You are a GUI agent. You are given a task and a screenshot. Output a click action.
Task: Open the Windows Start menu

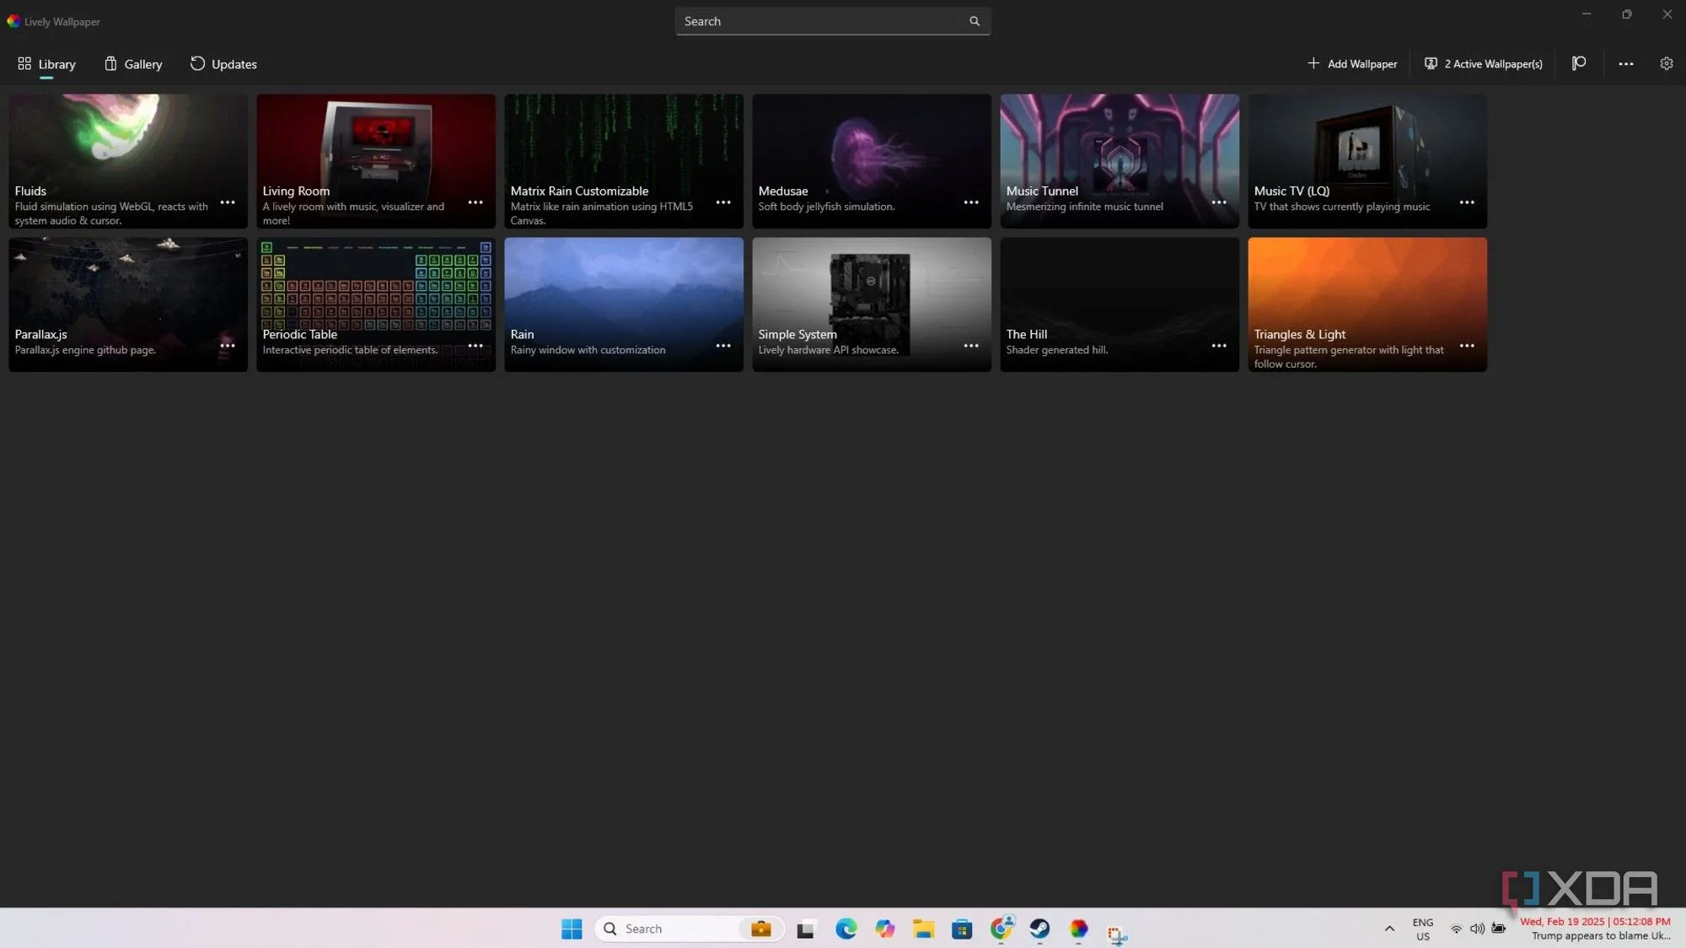pyautogui.click(x=572, y=929)
